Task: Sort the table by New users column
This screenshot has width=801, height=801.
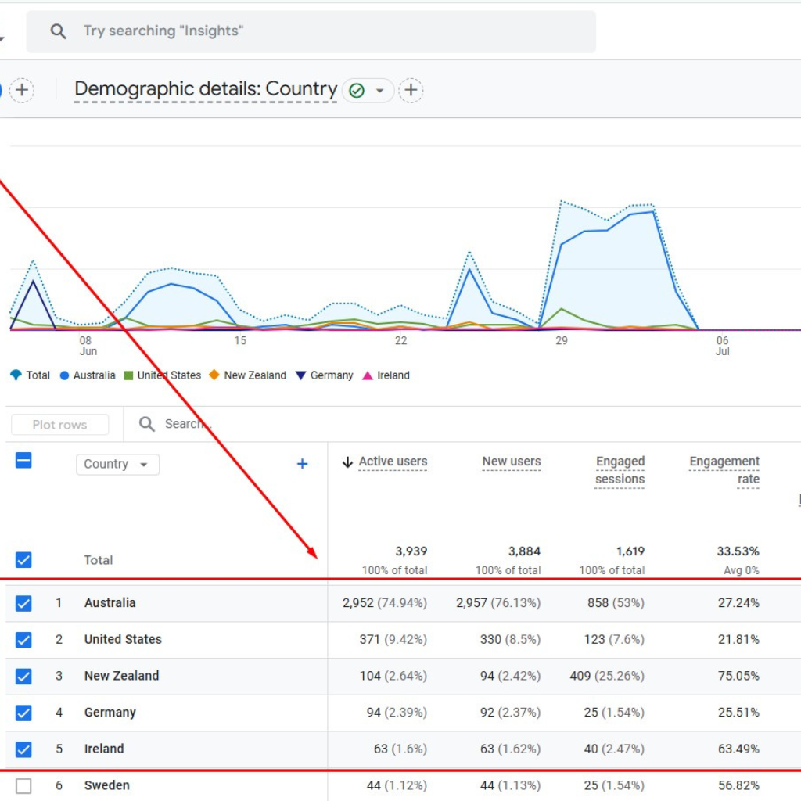Action: pos(511,462)
